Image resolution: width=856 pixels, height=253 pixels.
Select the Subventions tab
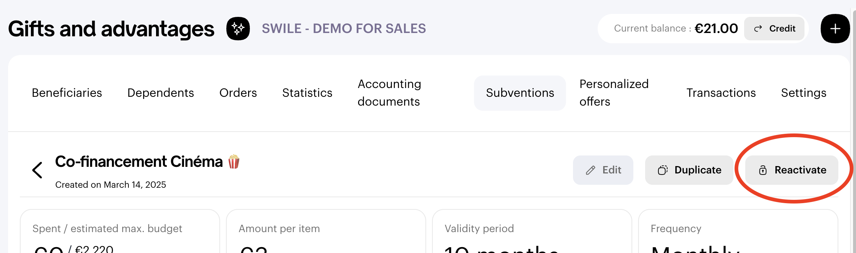[520, 93]
